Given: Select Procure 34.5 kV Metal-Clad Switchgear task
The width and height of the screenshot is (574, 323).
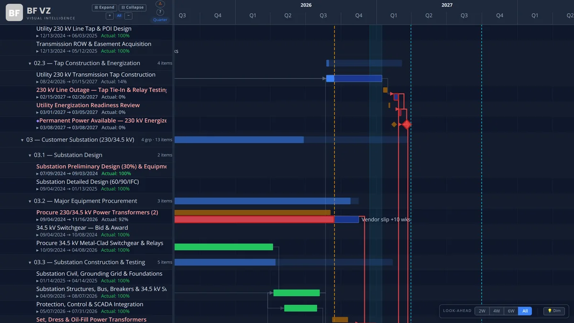Looking at the screenshot, I should click(x=99, y=243).
